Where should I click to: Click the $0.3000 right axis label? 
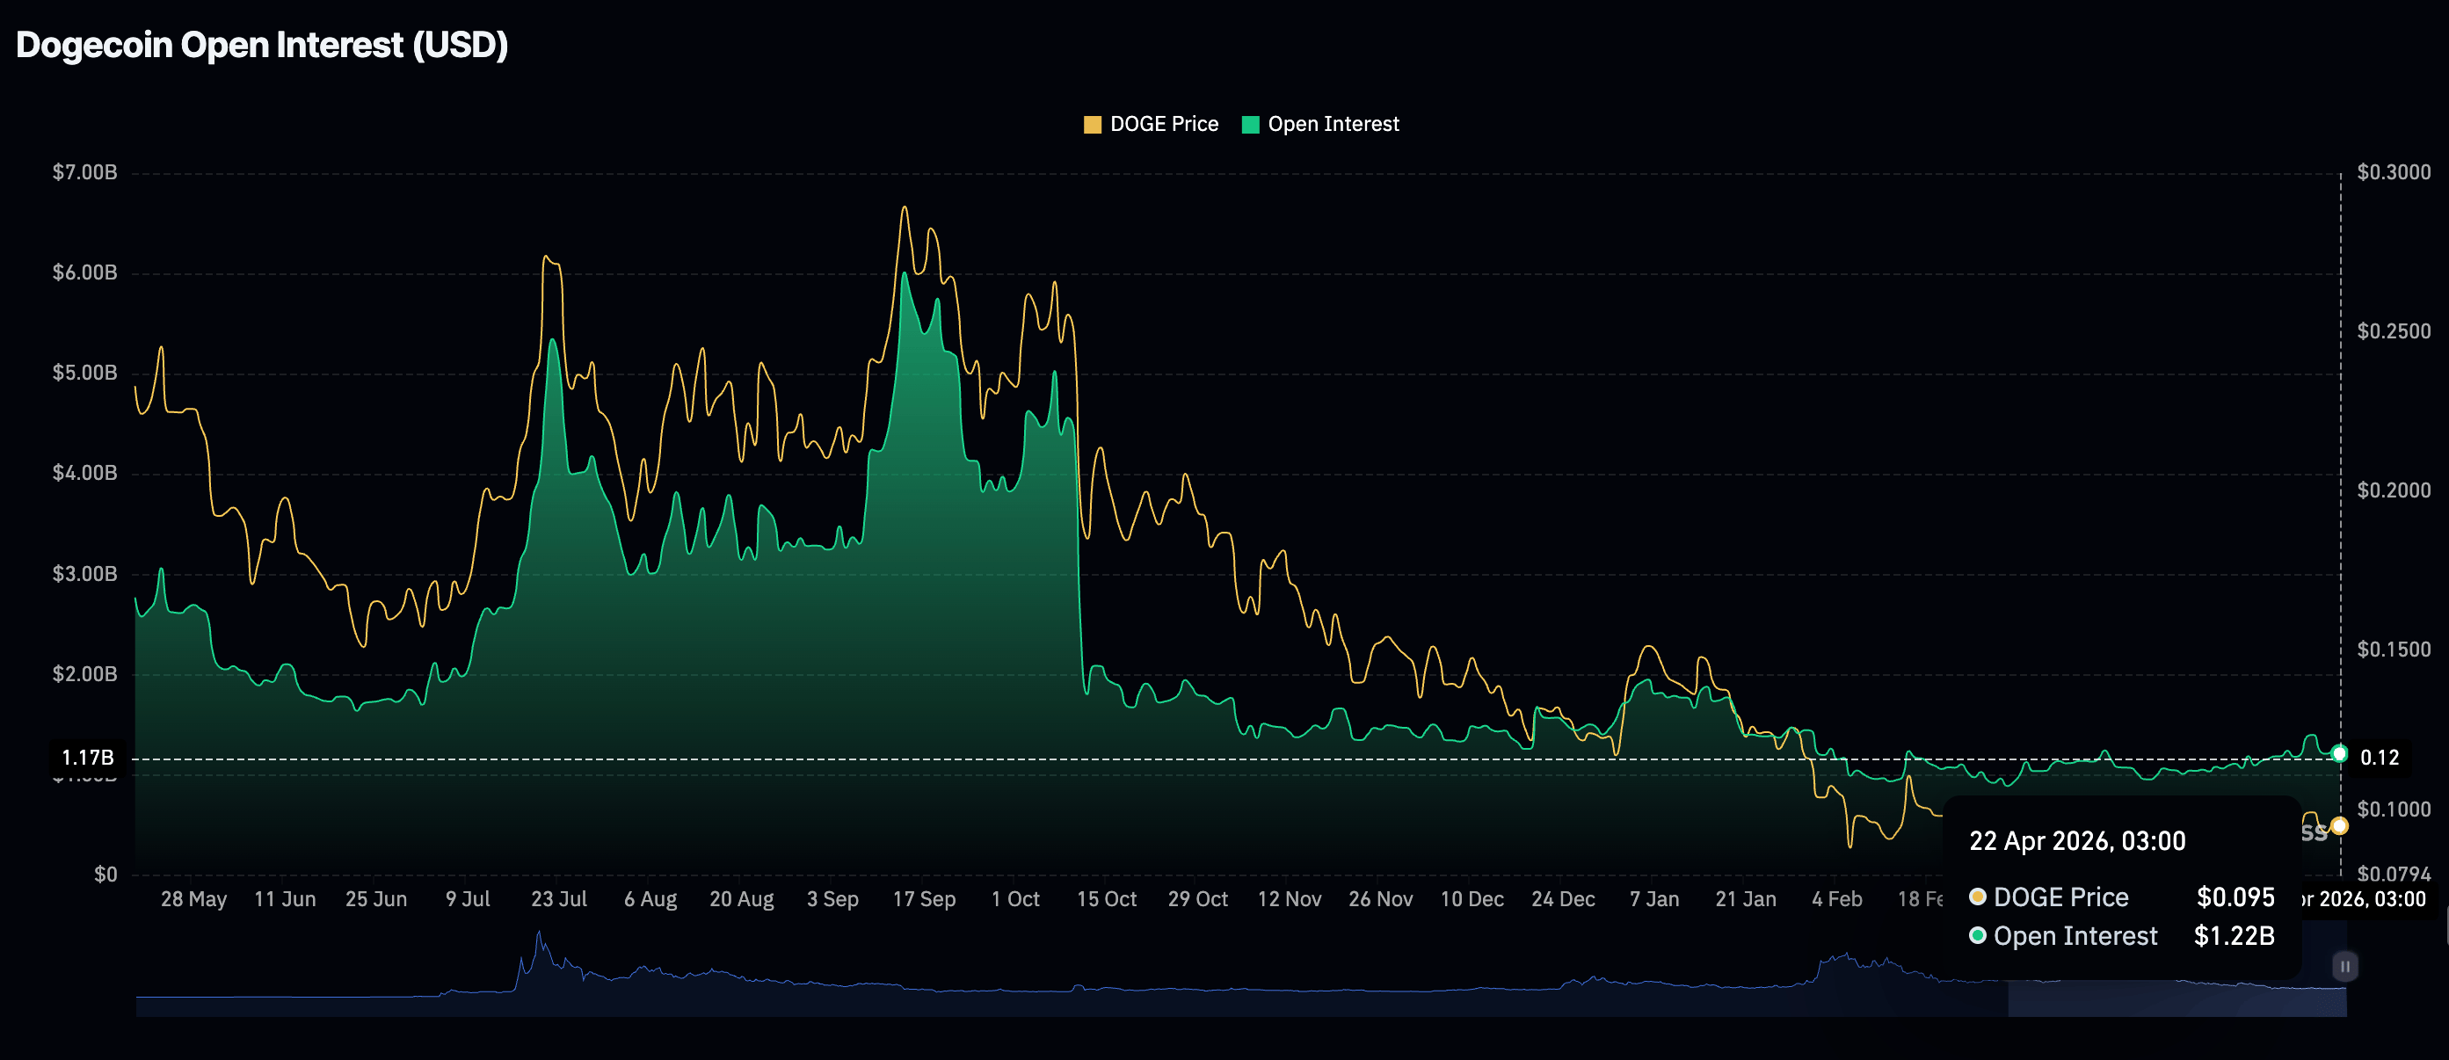point(2393,172)
